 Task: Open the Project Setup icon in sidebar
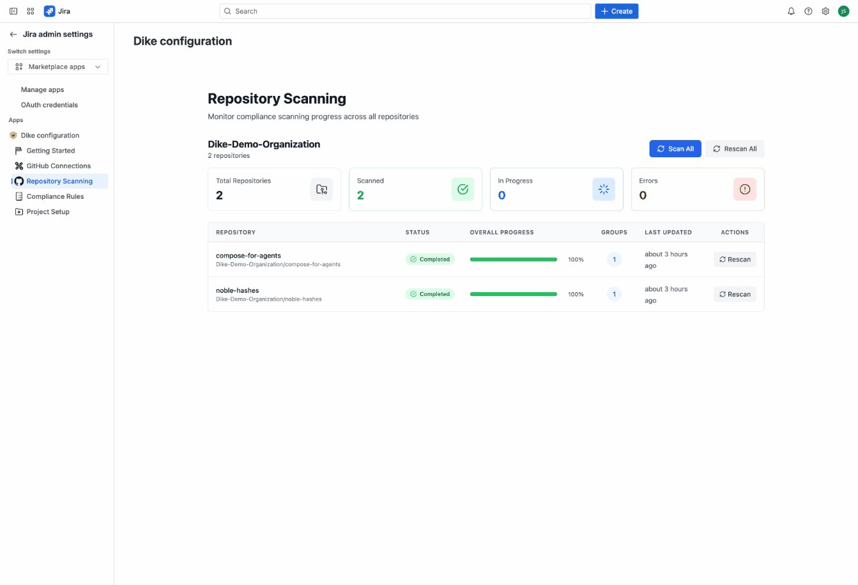tap(19, 212)
